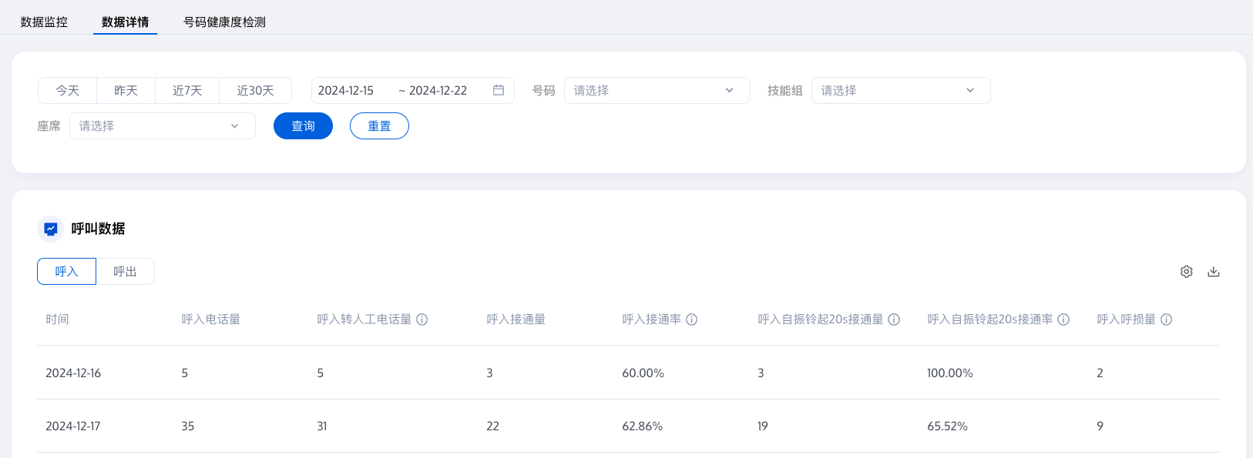Click the 查询 button
The height and width of the screenshot is (458, 1253).
click(303, 126)
